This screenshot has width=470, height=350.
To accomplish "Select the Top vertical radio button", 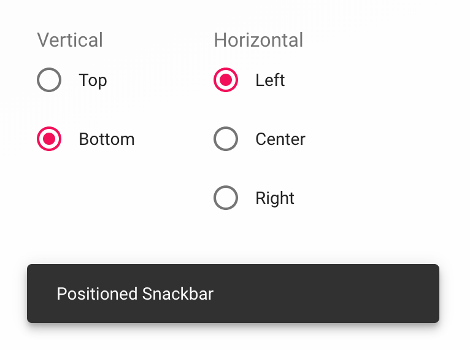I will point(49,80).
